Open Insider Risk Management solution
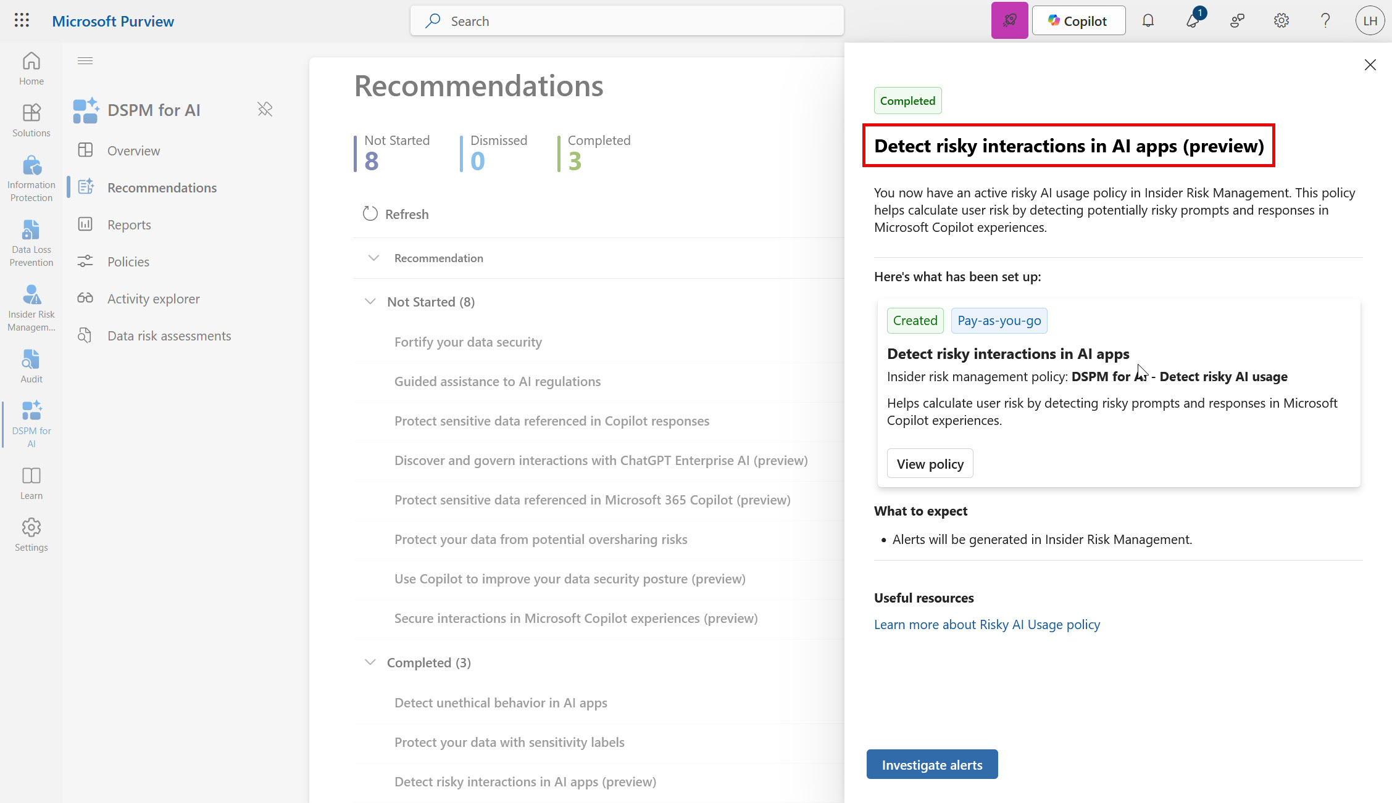Screen dimensions: 1392x803 click(31, 308)
